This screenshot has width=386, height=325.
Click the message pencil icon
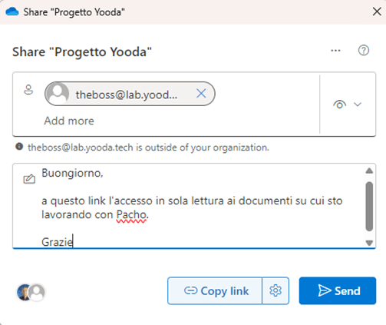pyautogui.click(x=29, y=179)
